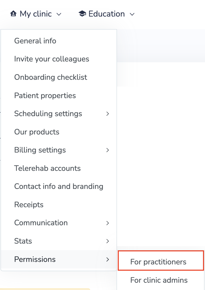
Task: Open General info menu item
Action: pyautogui.click(x=35, y=41)
